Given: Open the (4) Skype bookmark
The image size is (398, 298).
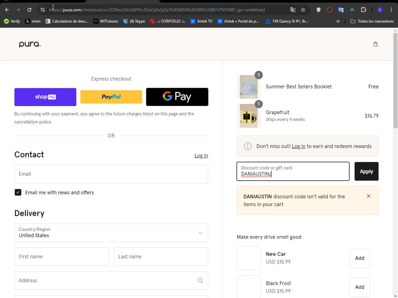Looking at the screenshot, I should (x=134, y=21).
